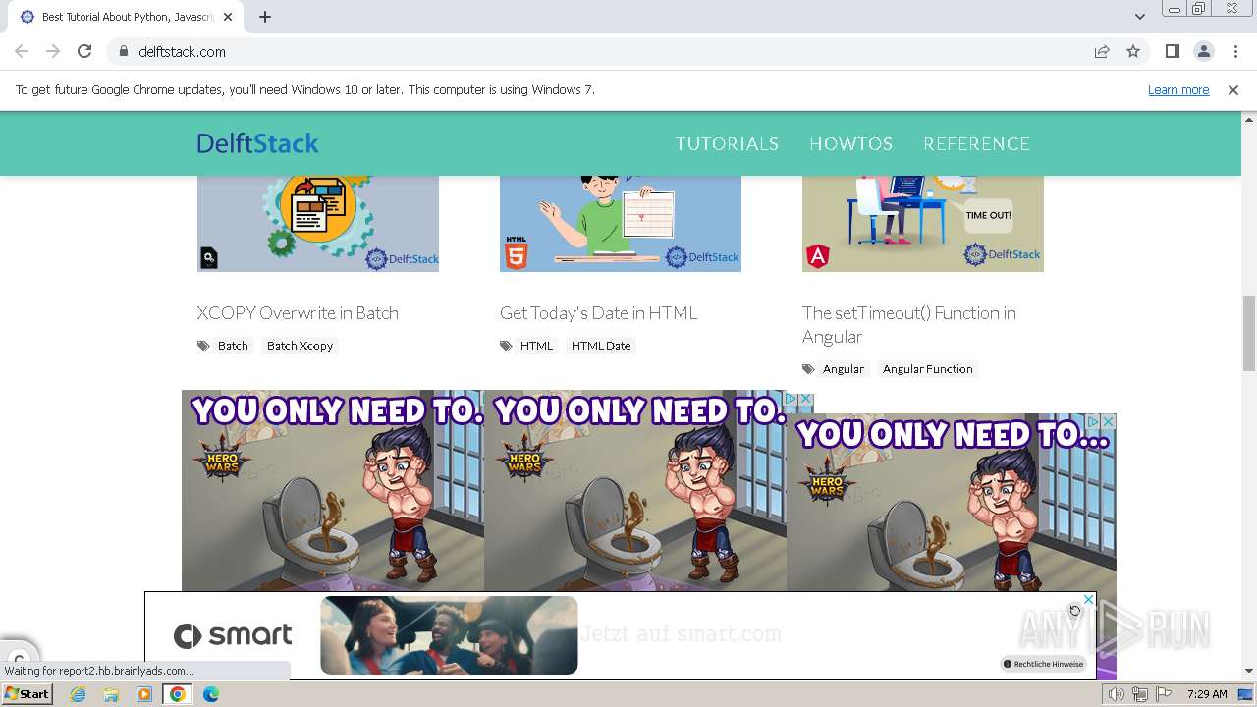Bookmark this page with the star icon
Viewport: 1257px width, 707px height.
pos(1133,51)
